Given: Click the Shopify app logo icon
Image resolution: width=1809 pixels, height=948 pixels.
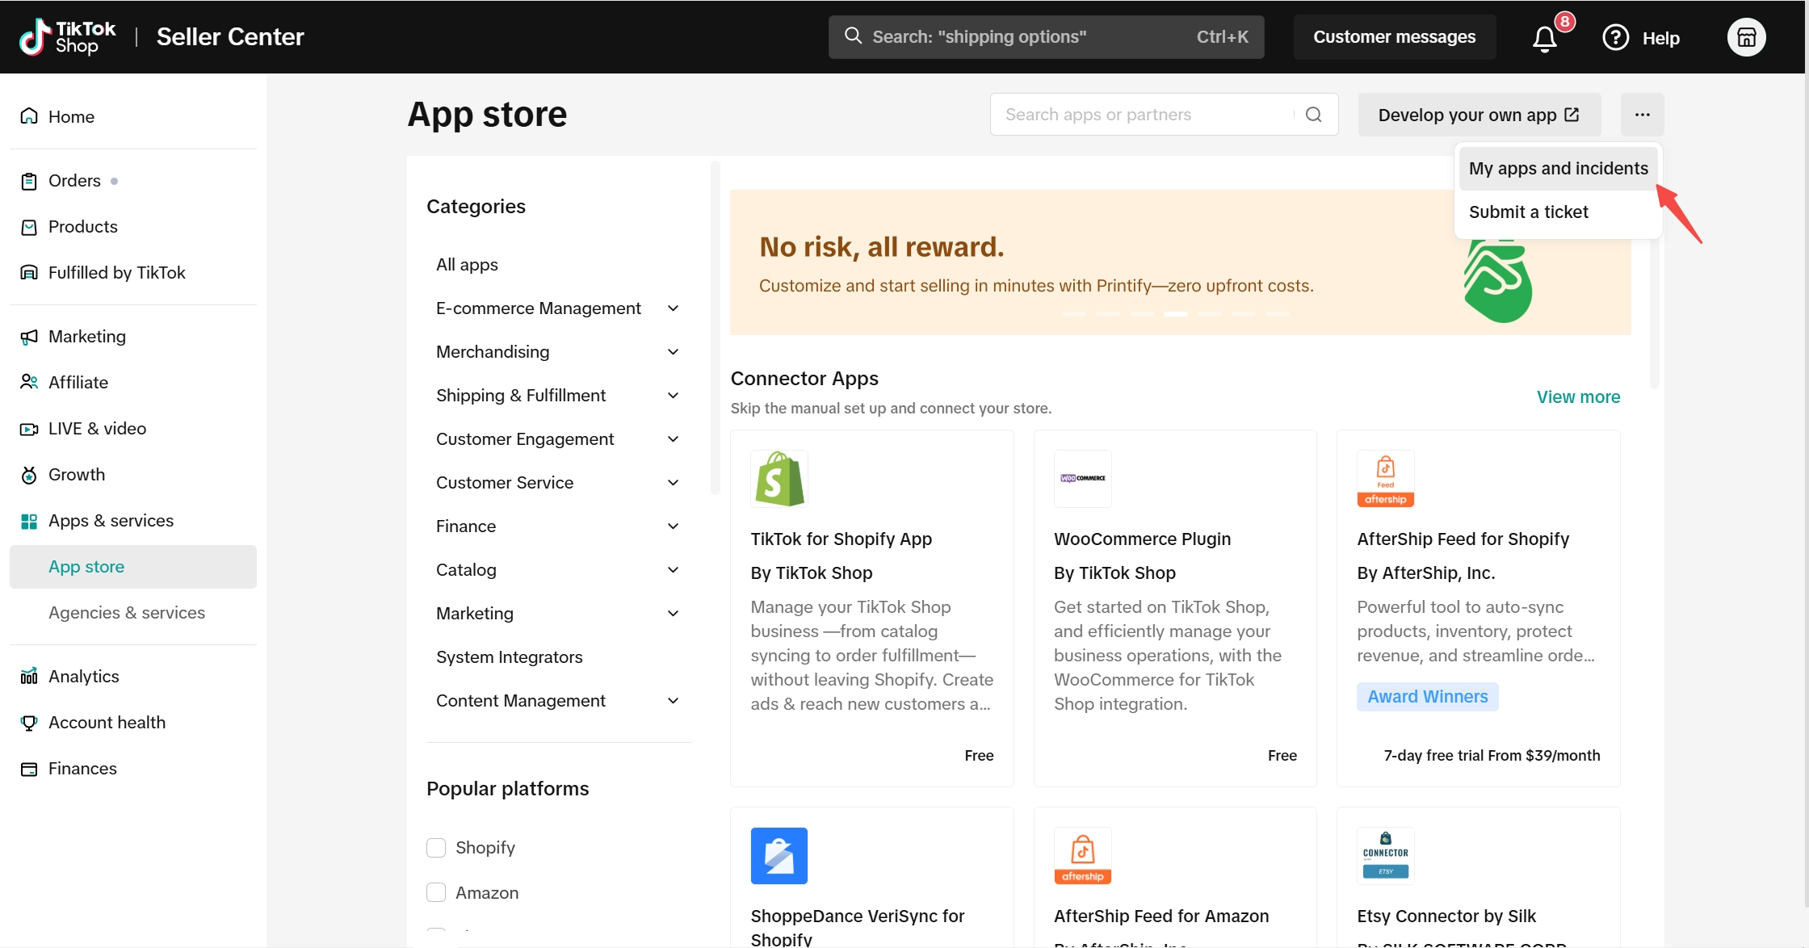Looking at the screenshot, I should coord(779,479).
